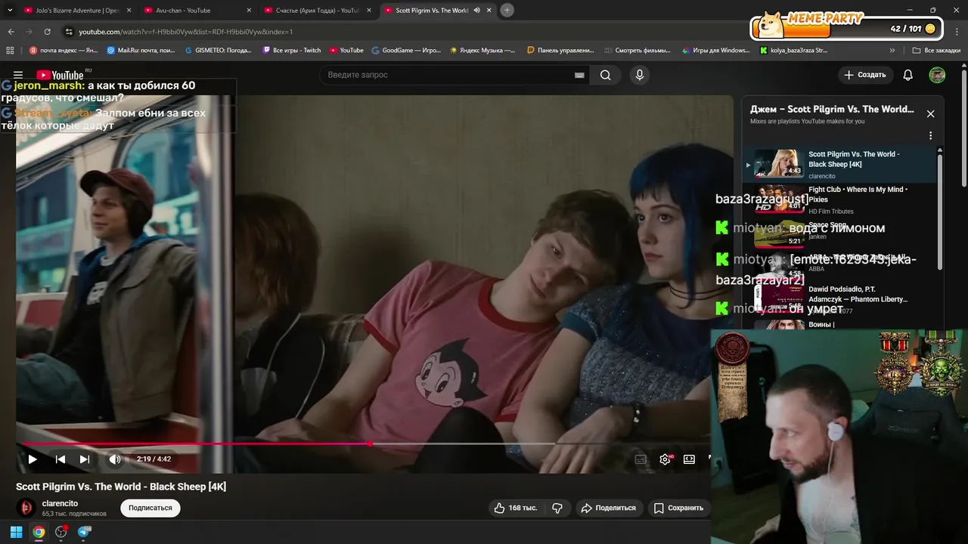Image resolution: width=968 pixels, height=544 pixels.
Task: Run search with the magnifier button
Action: 606,75
